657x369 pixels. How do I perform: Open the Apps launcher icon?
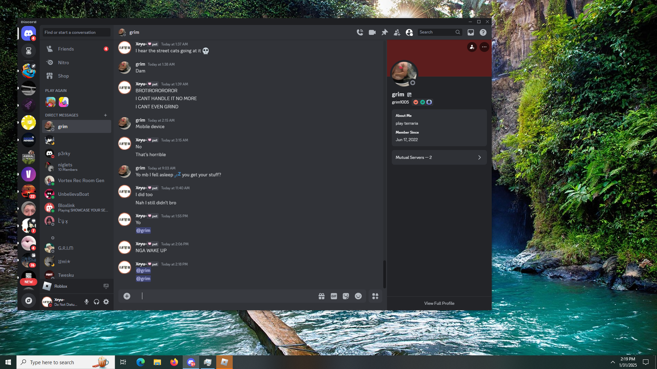[375, 296]
